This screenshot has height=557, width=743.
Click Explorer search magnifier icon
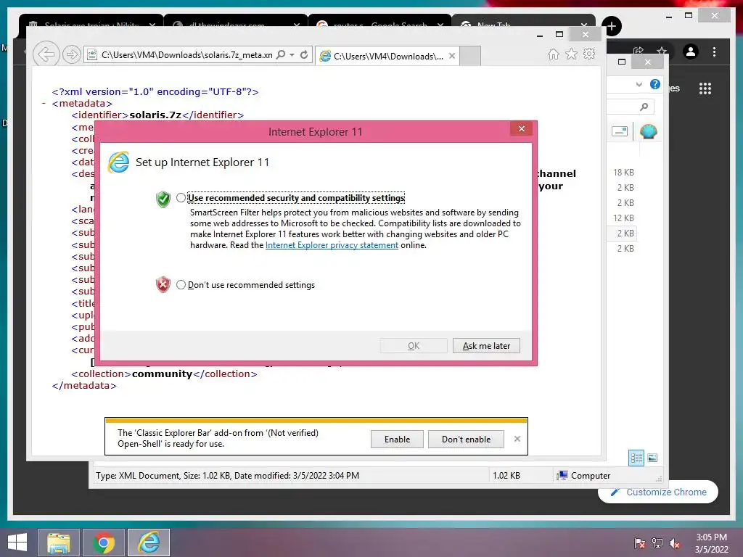[x=644, y=107]
